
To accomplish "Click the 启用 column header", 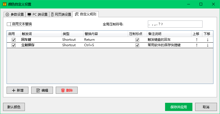I will 14,34.
